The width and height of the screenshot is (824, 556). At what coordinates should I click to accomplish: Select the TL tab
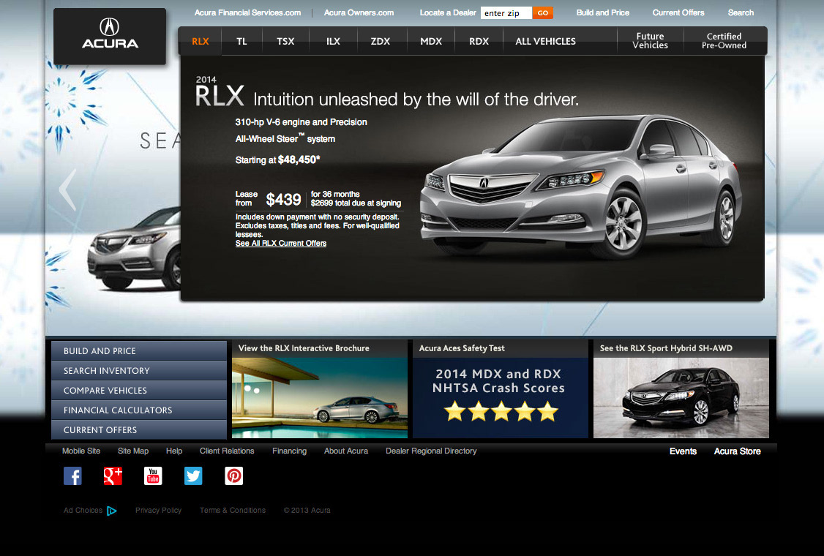pos(241,41)
